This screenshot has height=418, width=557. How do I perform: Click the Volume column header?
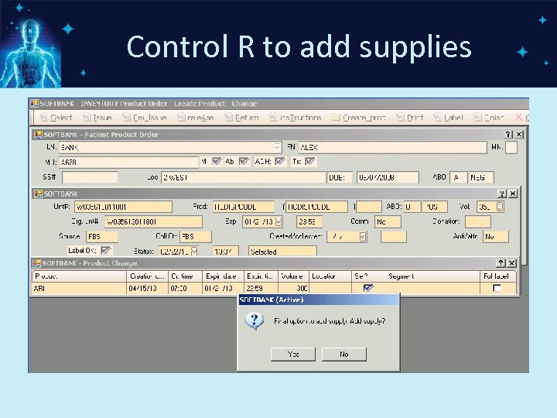293,276
